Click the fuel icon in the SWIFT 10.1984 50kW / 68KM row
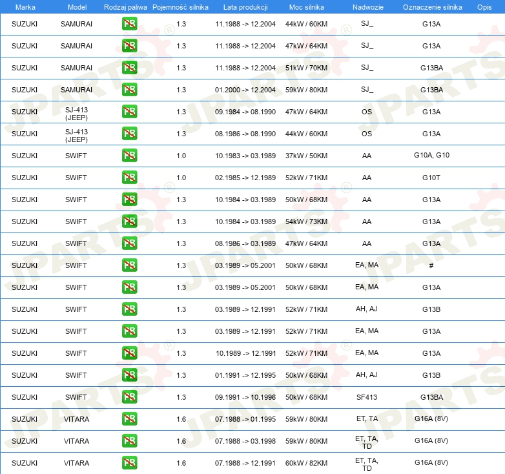The image size is (505, 474). coord(129,199)
